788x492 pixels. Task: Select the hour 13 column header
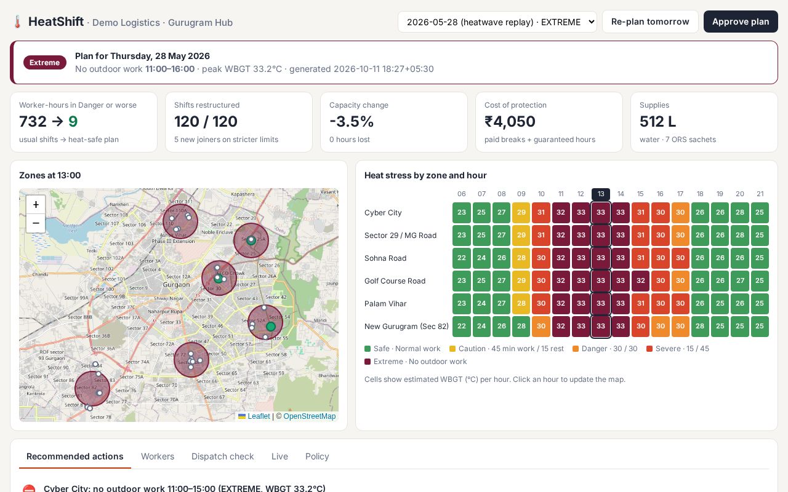(x=601, y=194)
